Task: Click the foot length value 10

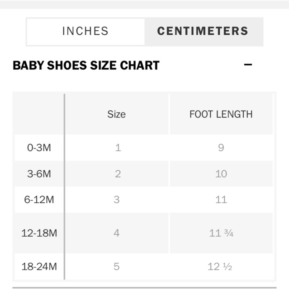Action: click(x=221, y=174)
